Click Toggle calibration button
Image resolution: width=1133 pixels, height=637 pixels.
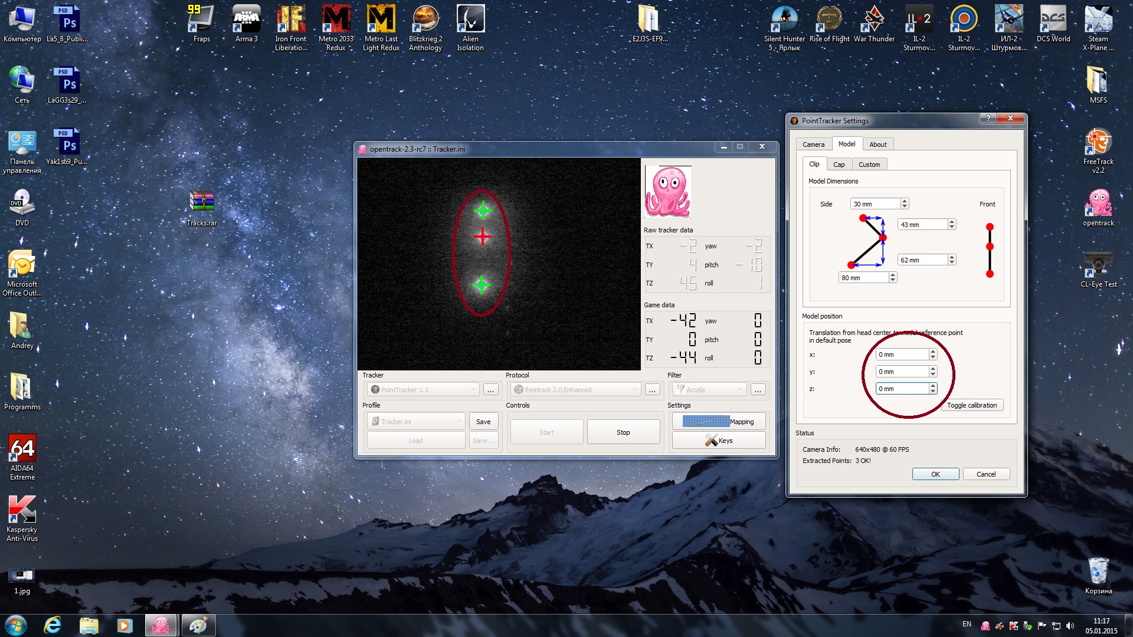pos(971,405)
